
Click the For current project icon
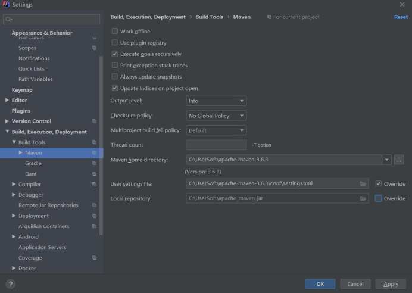click(x=269, y=17)
